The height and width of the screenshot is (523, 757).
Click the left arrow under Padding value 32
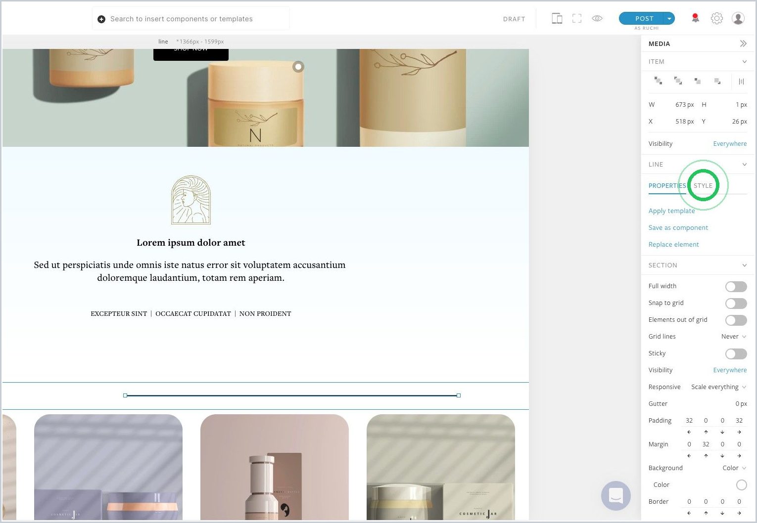(x=689, y=432)
